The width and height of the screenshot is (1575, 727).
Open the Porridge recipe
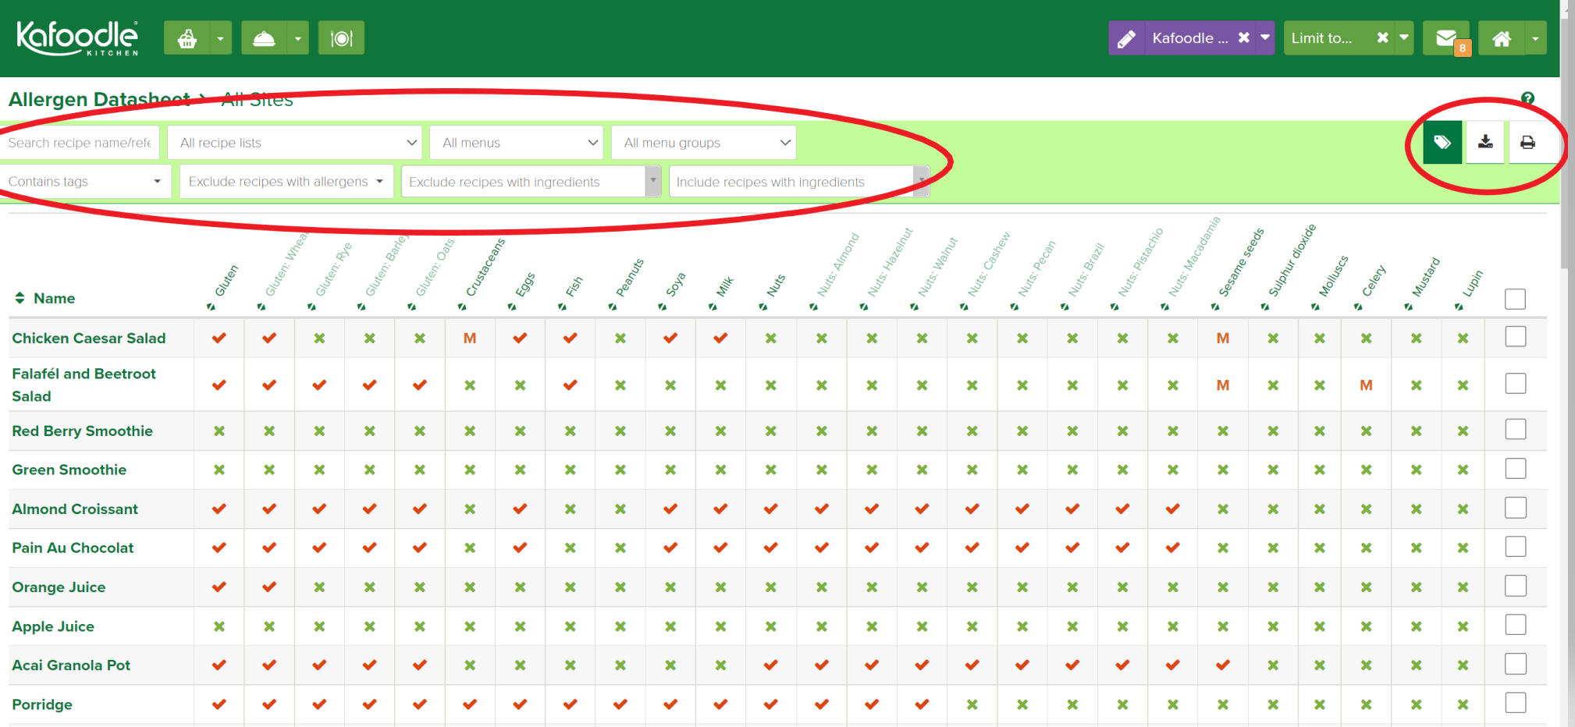pos(42,704)
